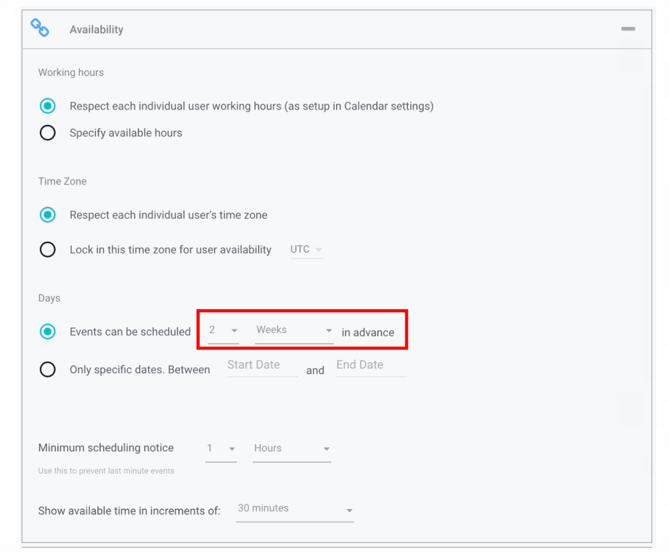Click the Availability section title

pos(96,29)
